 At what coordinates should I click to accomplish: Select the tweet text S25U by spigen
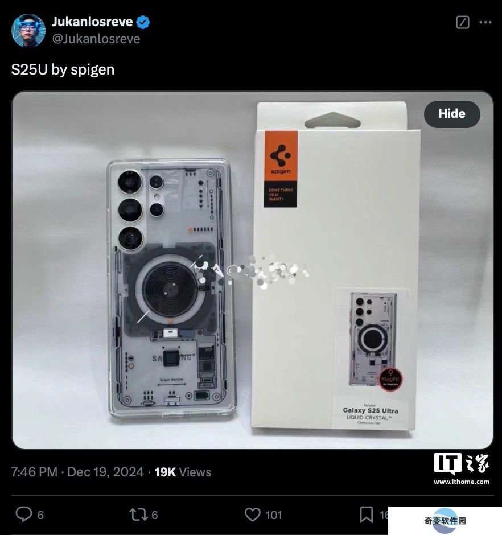[x=63, y=69]
